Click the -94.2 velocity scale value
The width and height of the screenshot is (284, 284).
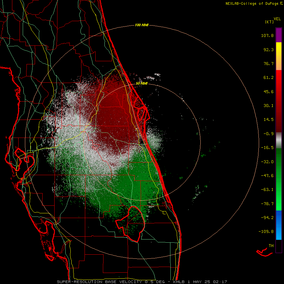[x=267, y=217]
